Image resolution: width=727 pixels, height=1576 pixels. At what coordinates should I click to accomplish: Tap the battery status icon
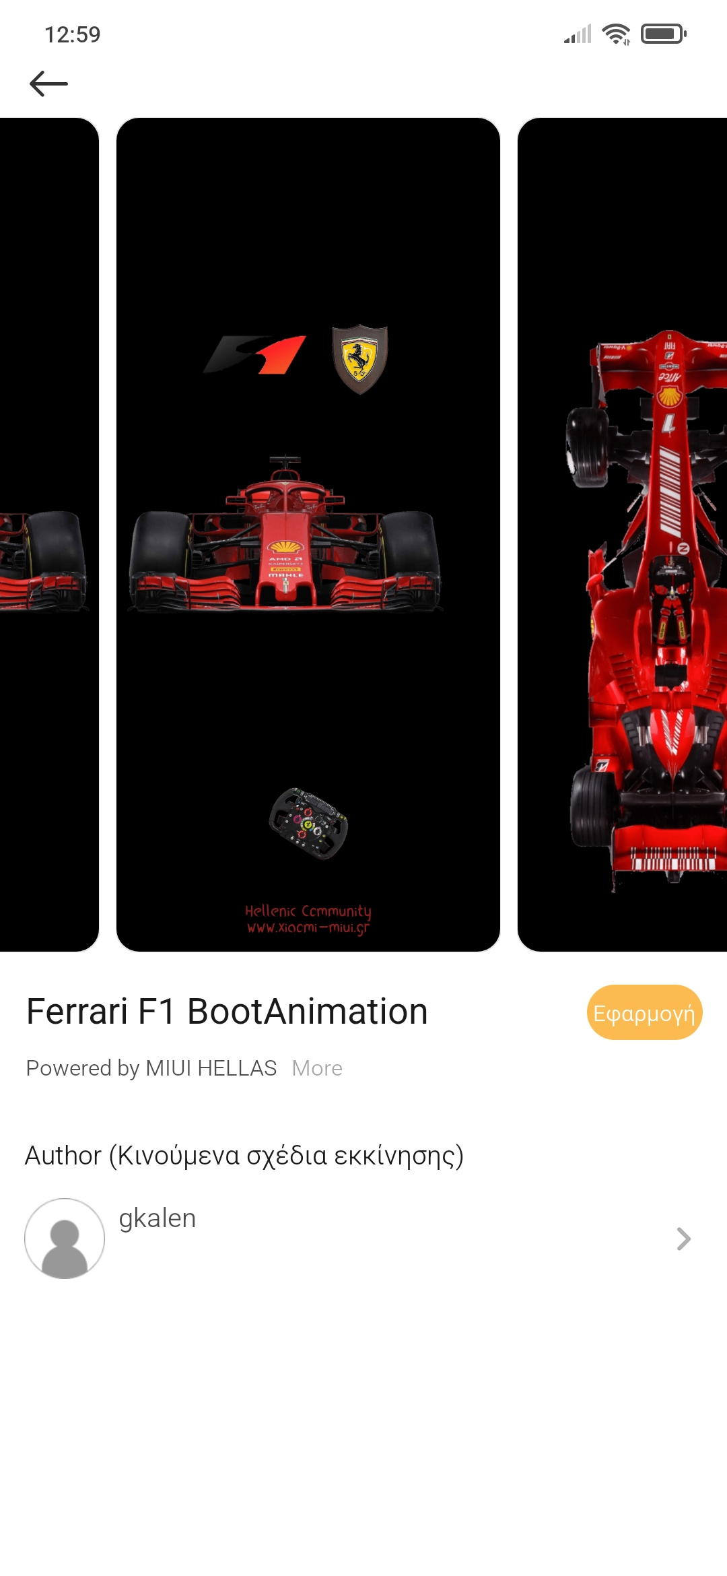tap(664, 34)
